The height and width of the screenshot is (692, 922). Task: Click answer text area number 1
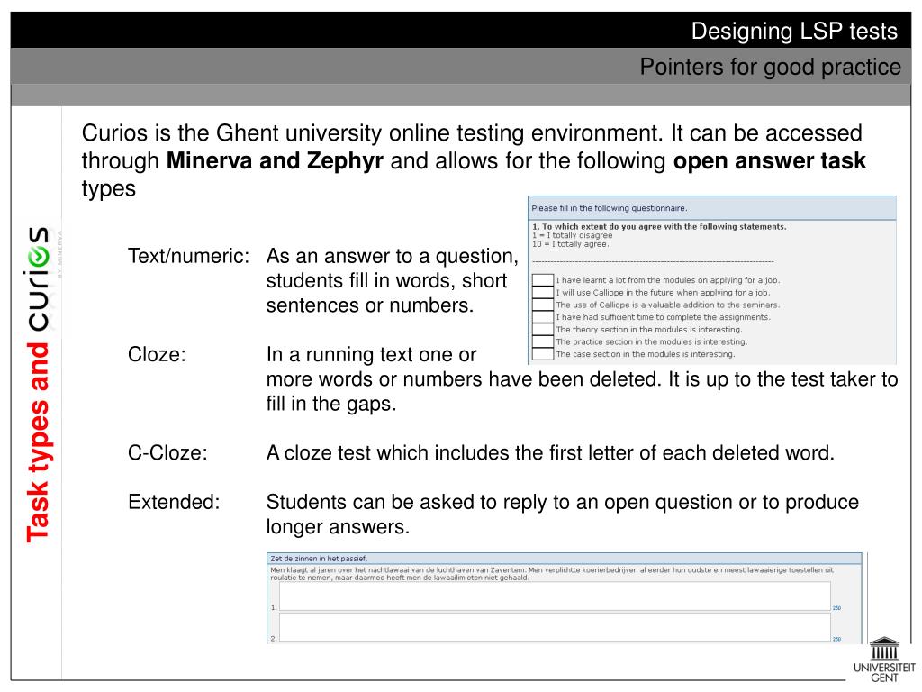(555, 596)
